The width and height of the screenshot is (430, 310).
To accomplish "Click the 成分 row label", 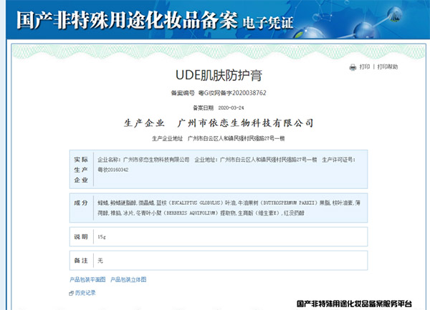I will (81, 203).
